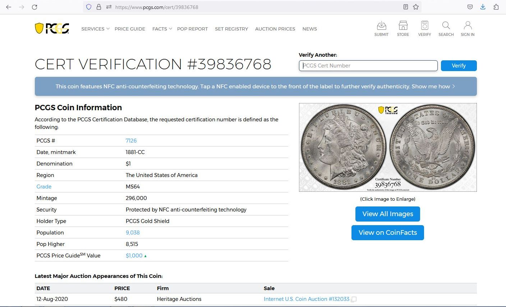Expand the Services menu
The image size is (506, 307).
(x=95, y=29)
